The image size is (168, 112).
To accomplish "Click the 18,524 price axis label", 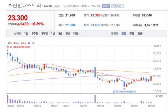I will [157, 91].
